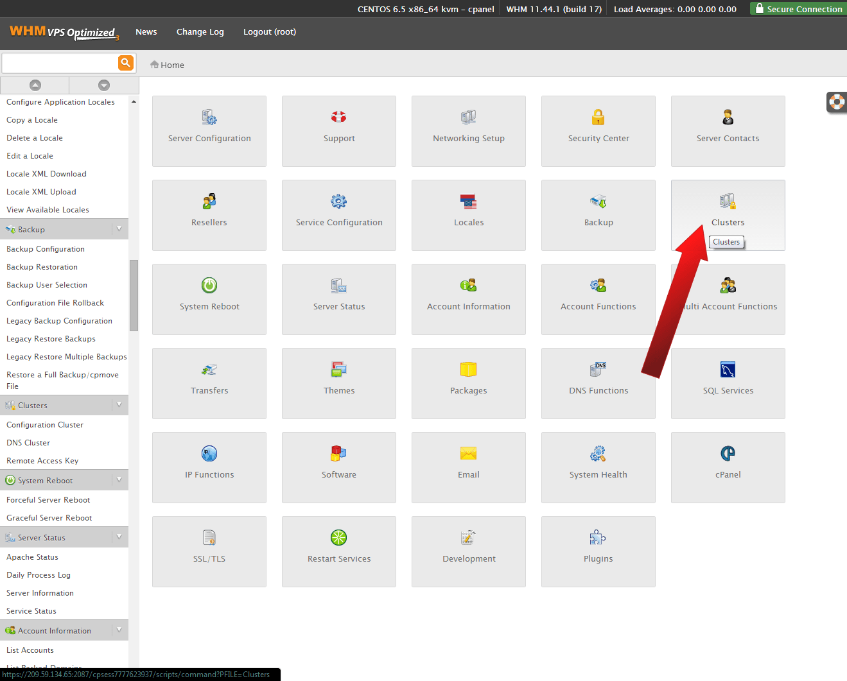Screen dimensions: 847x681
Task: Open System Health tile
Action: click(598, 467)
